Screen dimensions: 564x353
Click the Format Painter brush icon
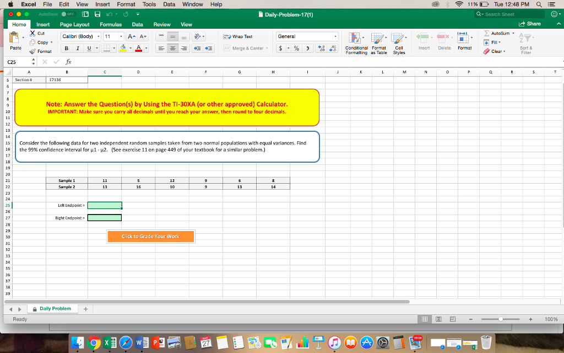click(31, 51)
